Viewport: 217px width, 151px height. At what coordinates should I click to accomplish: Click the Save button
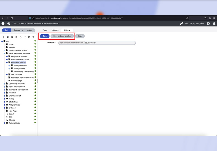(x=44, y=36)
